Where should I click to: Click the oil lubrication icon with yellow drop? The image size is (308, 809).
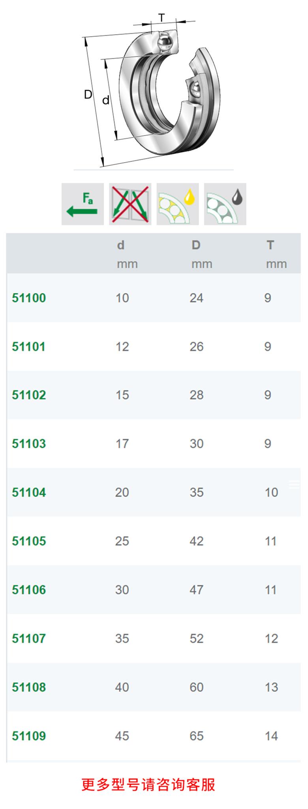pos(178,204)
